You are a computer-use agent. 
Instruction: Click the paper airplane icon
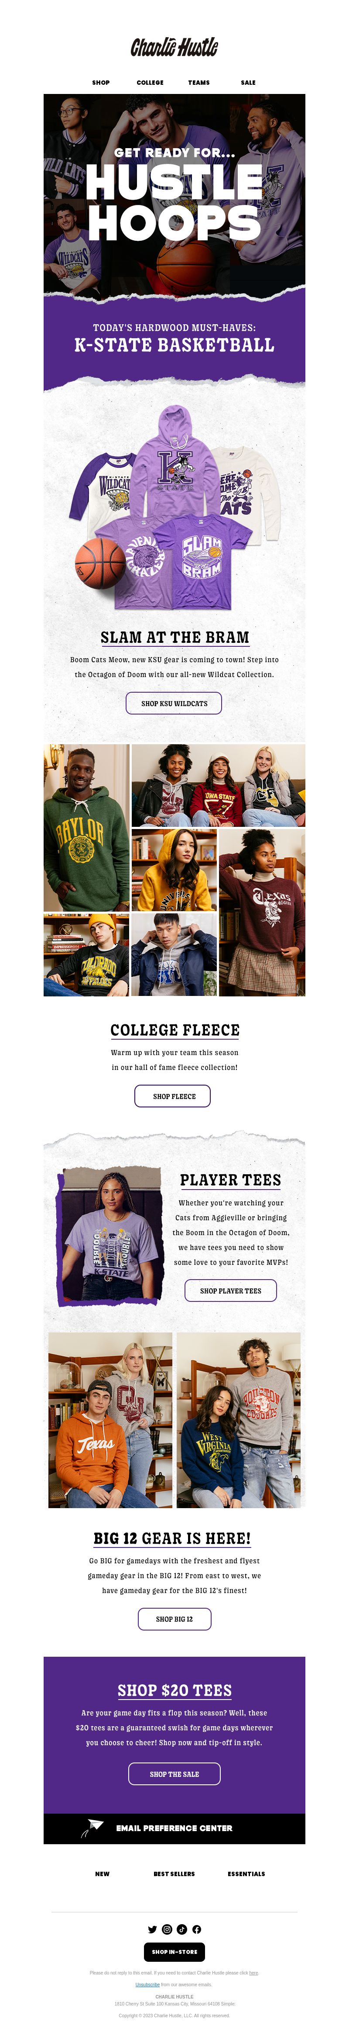point(92,1828)
